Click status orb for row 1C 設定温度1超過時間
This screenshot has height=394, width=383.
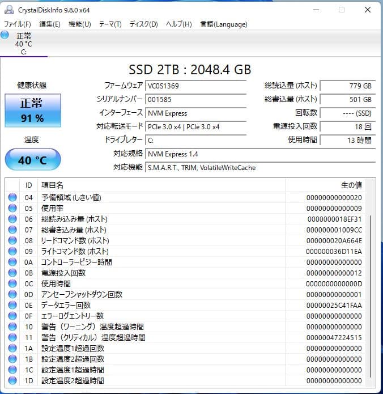point(12,370)
